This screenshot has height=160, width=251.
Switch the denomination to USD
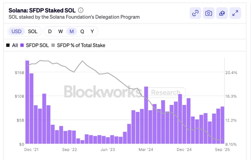click(17, 31)
